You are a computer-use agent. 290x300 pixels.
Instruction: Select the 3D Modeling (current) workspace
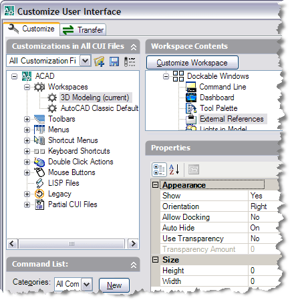tap(95, 98)
